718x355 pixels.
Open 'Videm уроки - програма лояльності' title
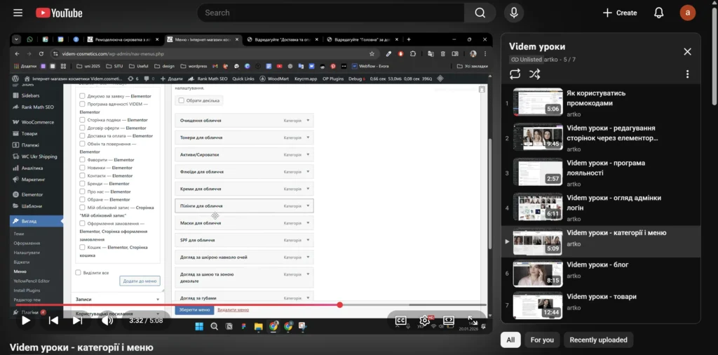click(606, 168)
